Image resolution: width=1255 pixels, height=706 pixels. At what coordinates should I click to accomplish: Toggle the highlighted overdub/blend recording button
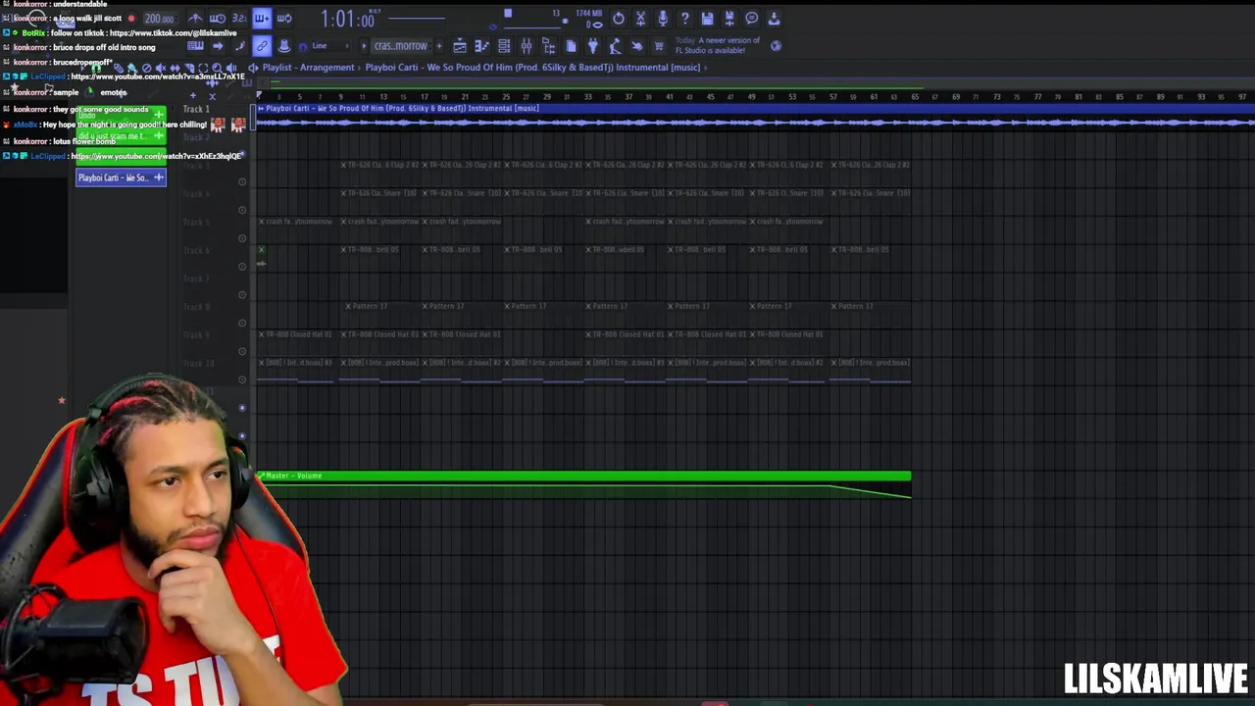coord(262,19)
